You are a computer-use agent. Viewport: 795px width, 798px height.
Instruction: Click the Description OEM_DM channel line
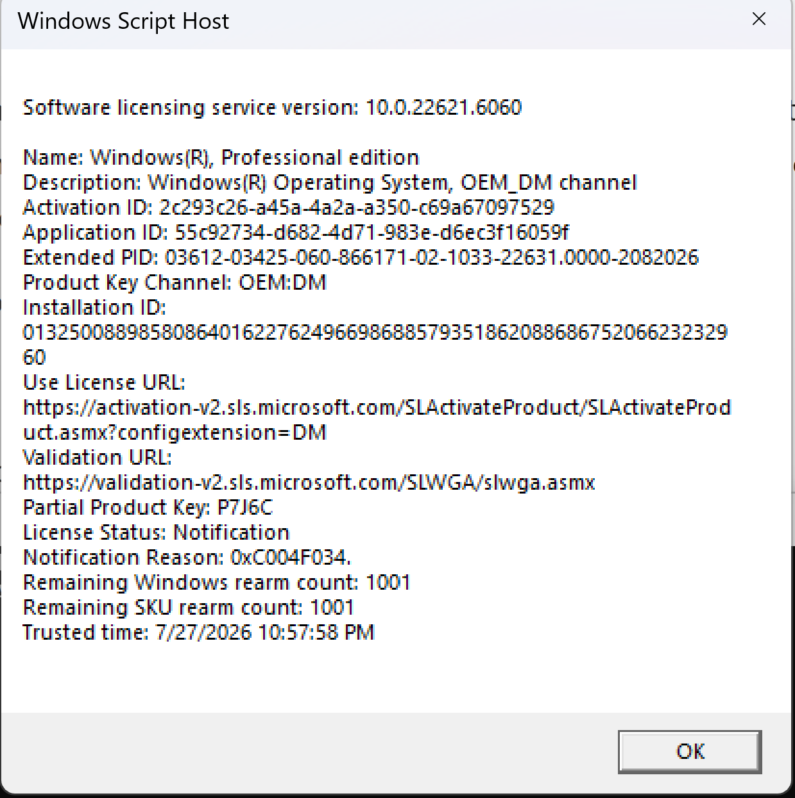(330, 182)
